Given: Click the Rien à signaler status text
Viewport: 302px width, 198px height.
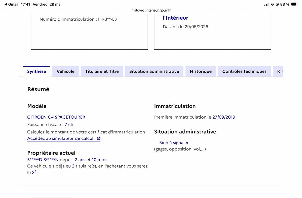Looking at the screenshot, I should (x=174, y=143).
